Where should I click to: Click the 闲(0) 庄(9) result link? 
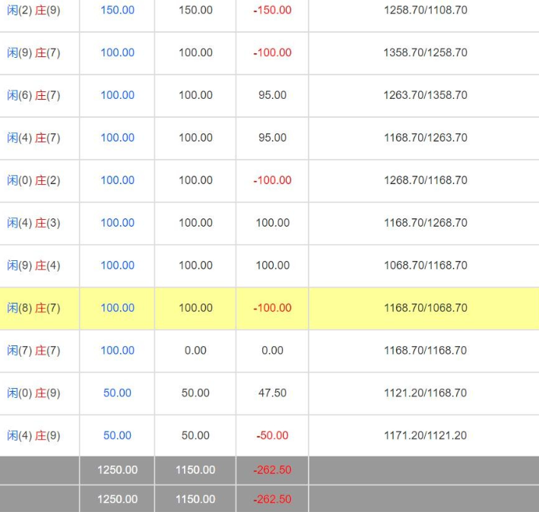pos(33,394)
